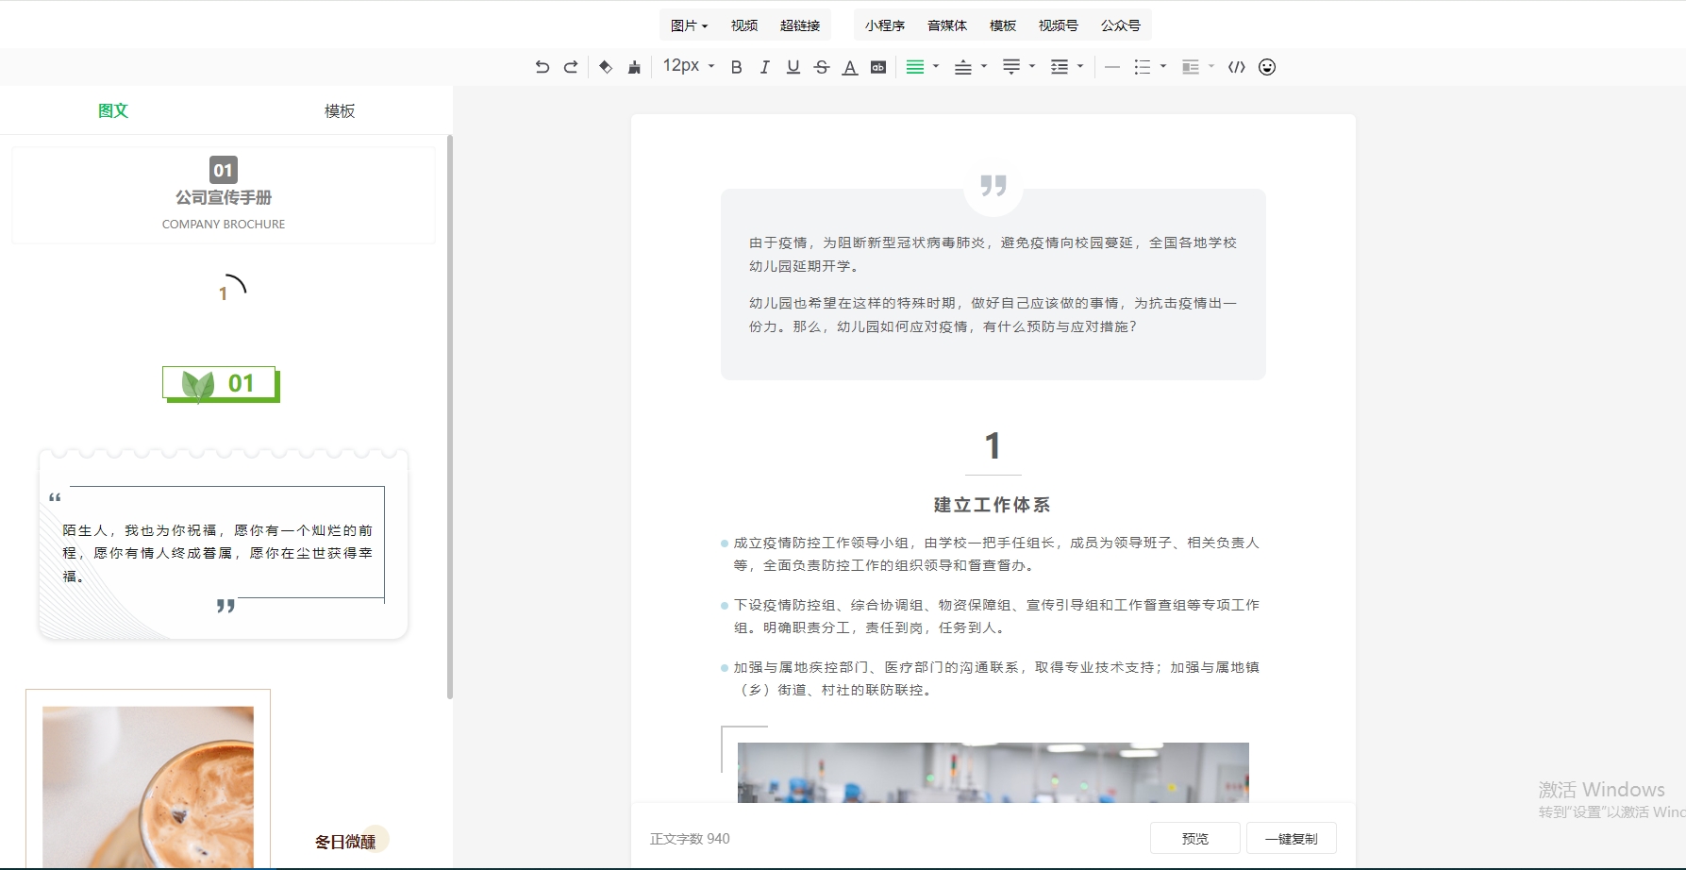This screenshot has height=870, width=1686.
Task: Switch to the left panel 模板 tab
Action: click(x=340, y=111)
